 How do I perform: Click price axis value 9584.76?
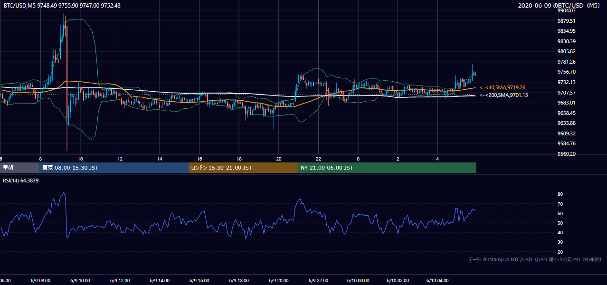pyautogui.click(x=567, y=143)
